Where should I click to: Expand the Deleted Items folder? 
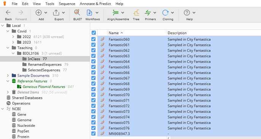(x=8, y=92)
